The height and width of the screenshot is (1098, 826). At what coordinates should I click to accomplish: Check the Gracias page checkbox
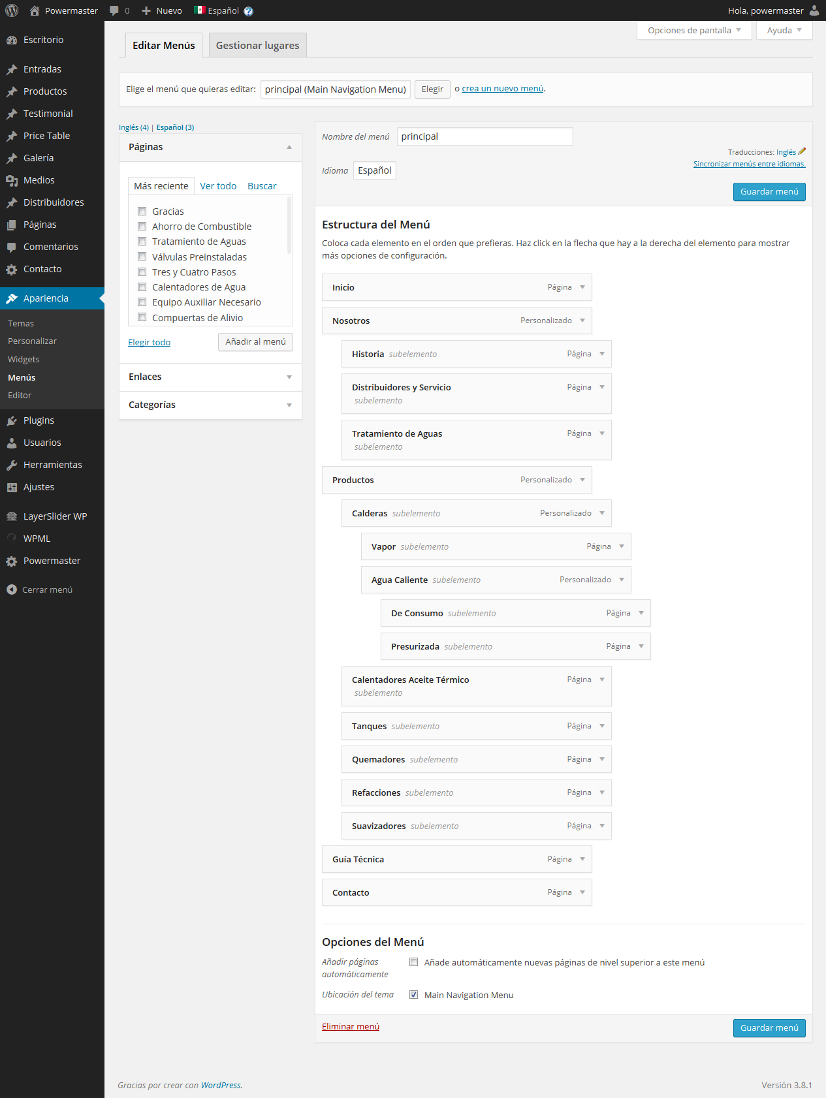point(142,211)
